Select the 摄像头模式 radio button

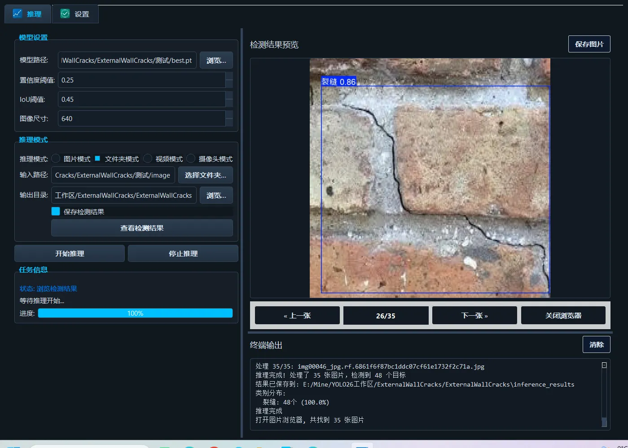(191, 159)
